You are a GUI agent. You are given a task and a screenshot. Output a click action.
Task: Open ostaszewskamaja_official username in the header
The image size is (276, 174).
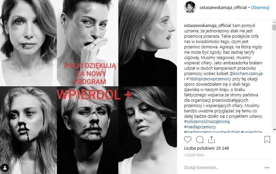(223, 8)
